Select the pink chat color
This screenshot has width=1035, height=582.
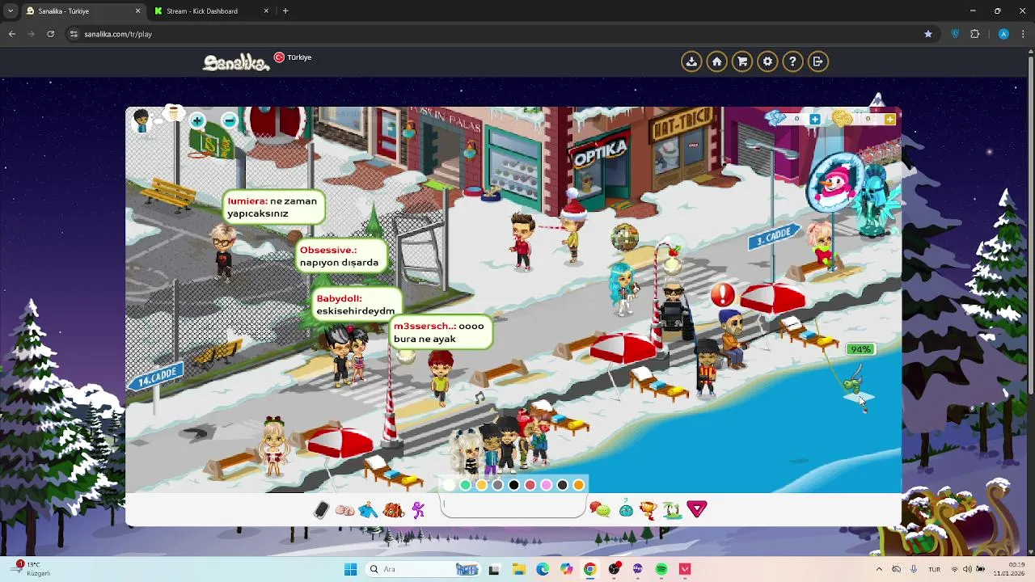pyautogui.click(x=547, y=485)
